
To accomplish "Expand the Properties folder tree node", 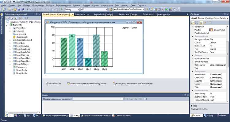I will click(10, 28).
